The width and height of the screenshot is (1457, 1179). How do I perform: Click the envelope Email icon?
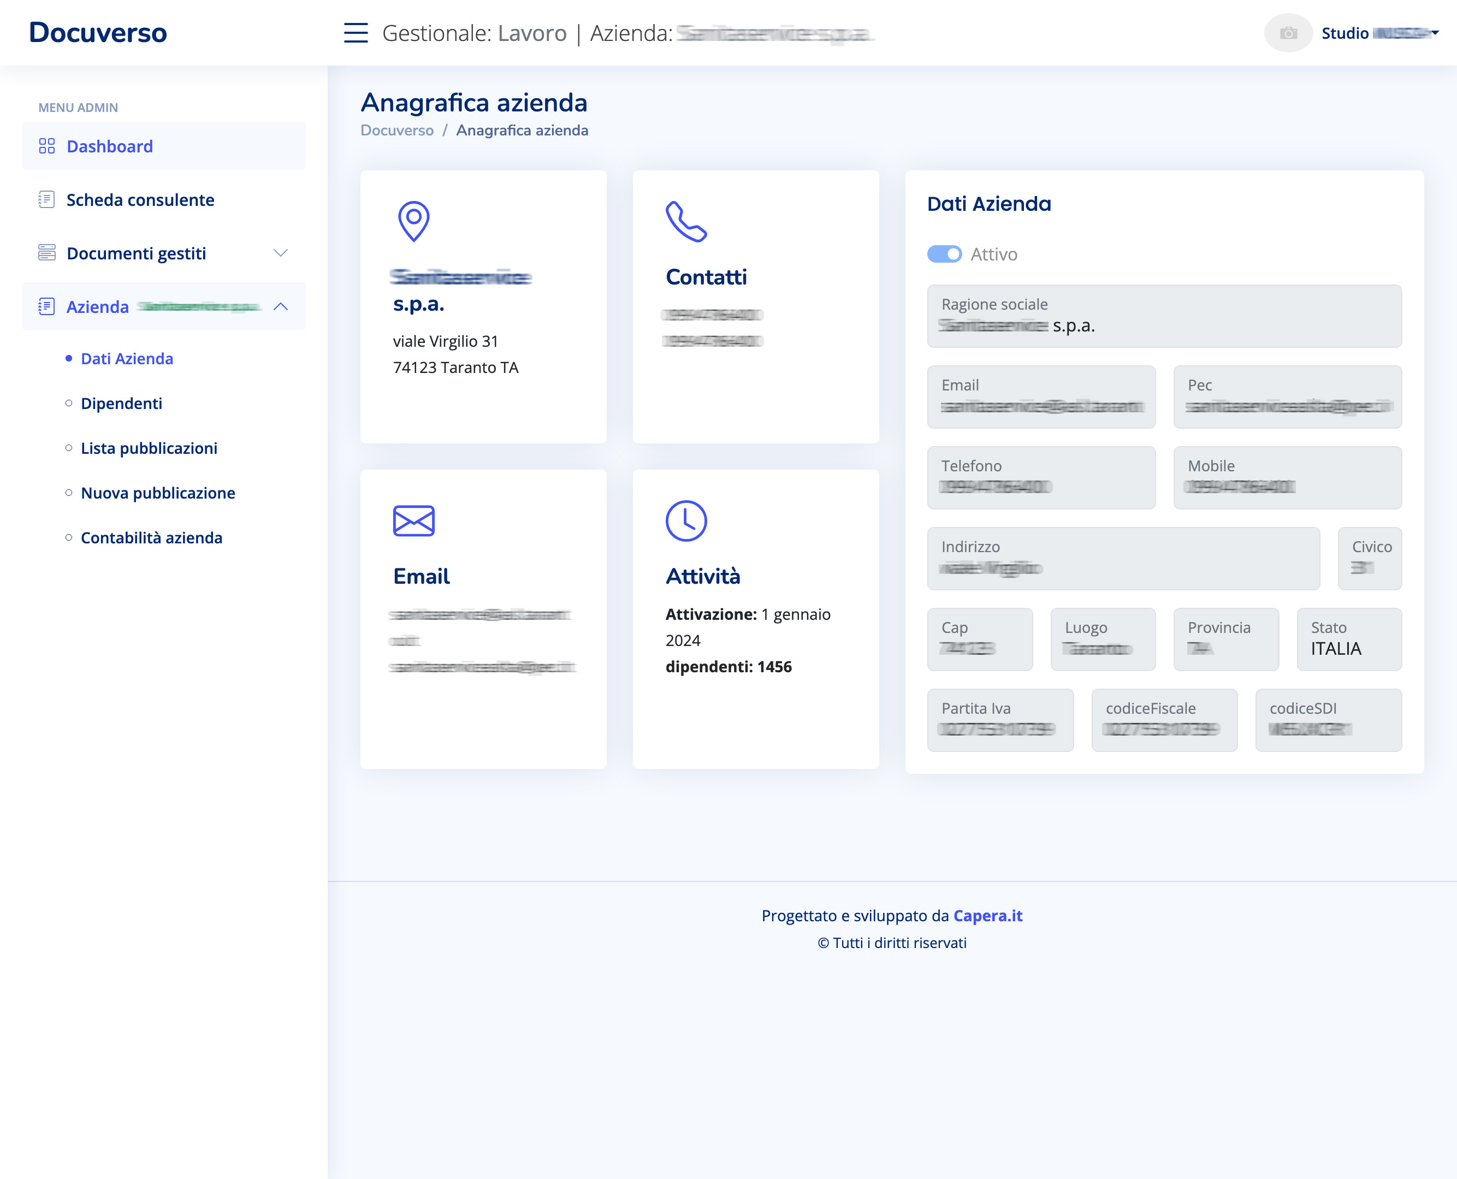(x=413, y=520)
